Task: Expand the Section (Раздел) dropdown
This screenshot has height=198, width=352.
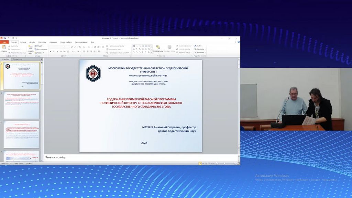Action: 40,53
